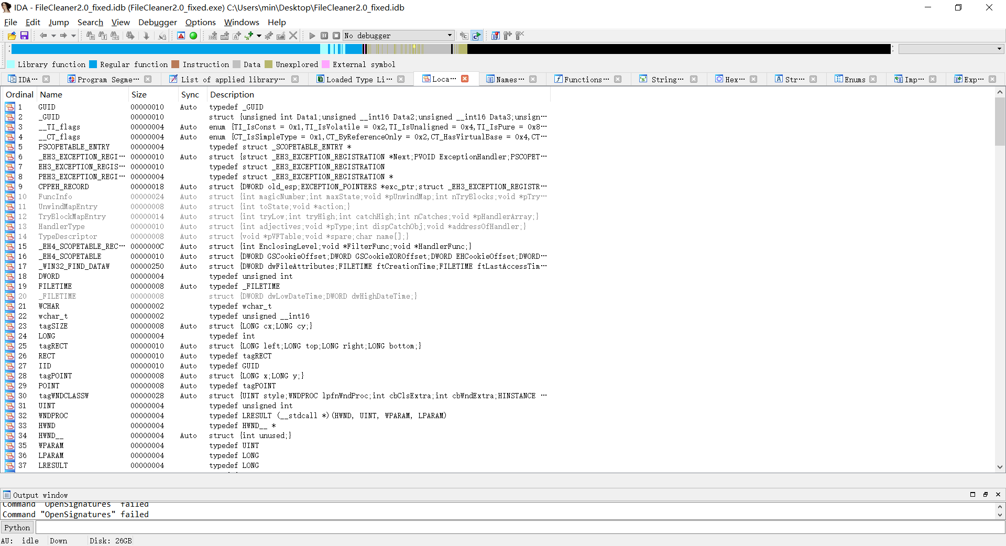This screenshot has height=546, width=1006.
Task: Click the green circle toolbar icon
Action: [193, 36]
